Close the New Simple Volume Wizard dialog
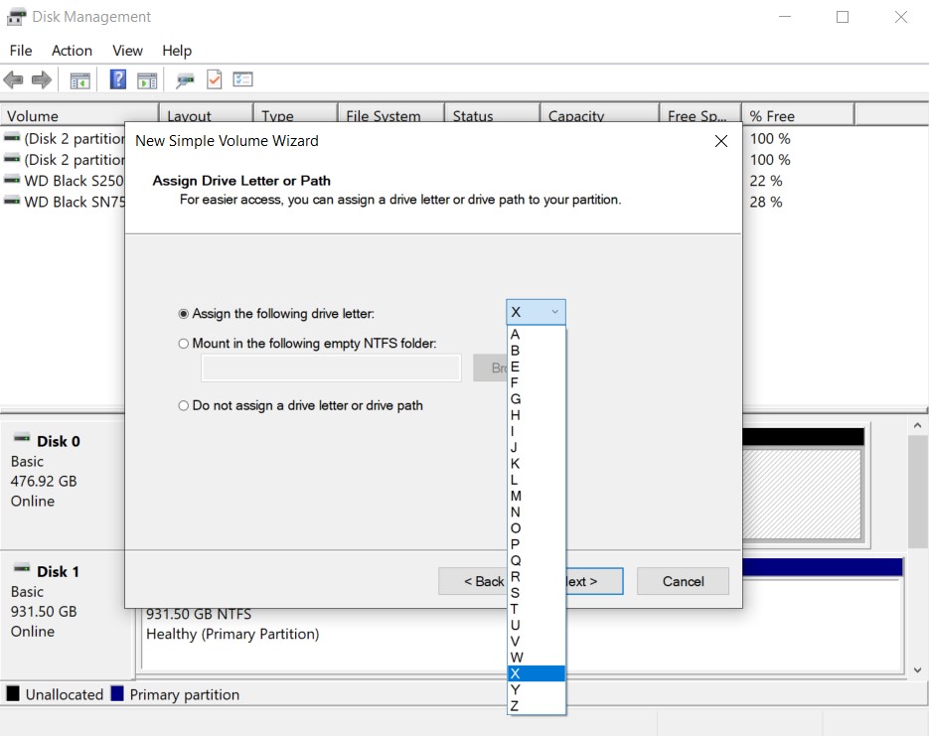Image resolution: width=929 pixels, height=736 pixels. coord(721,141)
